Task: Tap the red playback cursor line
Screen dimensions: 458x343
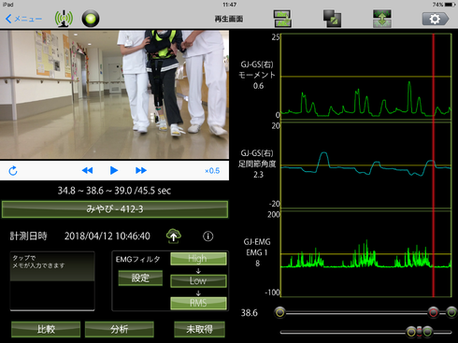Action: 433,165
